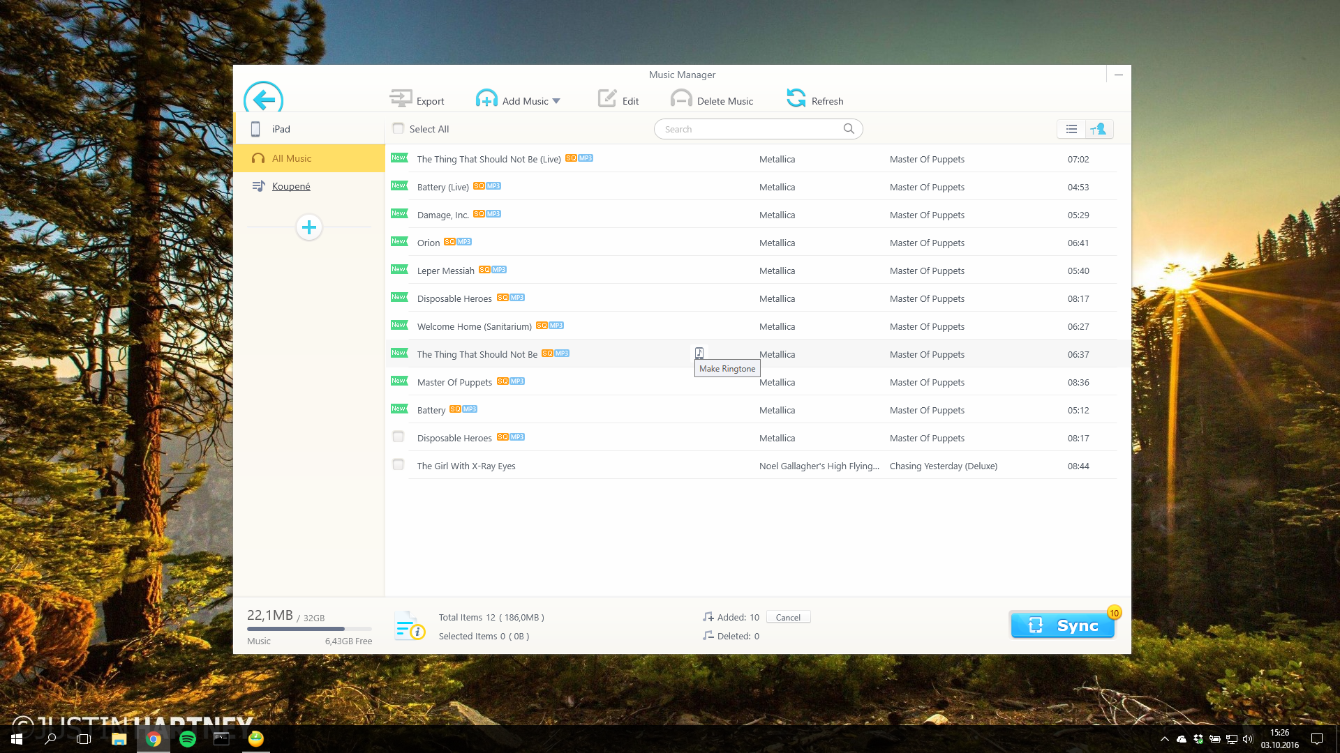Click the Make Ringtone icon
Viewport: 1340px width, 753px height.
pos(699,353)
